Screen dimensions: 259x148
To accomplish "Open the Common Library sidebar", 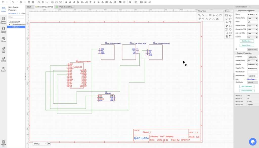I will [4, 30].
